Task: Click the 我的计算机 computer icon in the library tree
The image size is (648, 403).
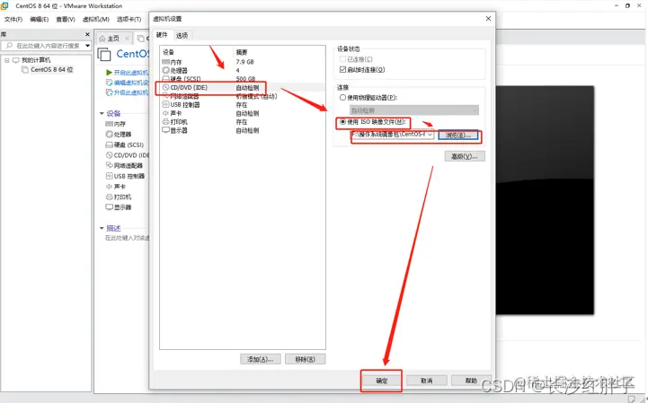Action: point(16,60)
